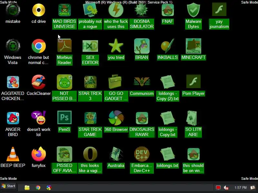Open Porn Player Flash icon
The width and height of the screenshot is (258, 193).
(193, 82)
